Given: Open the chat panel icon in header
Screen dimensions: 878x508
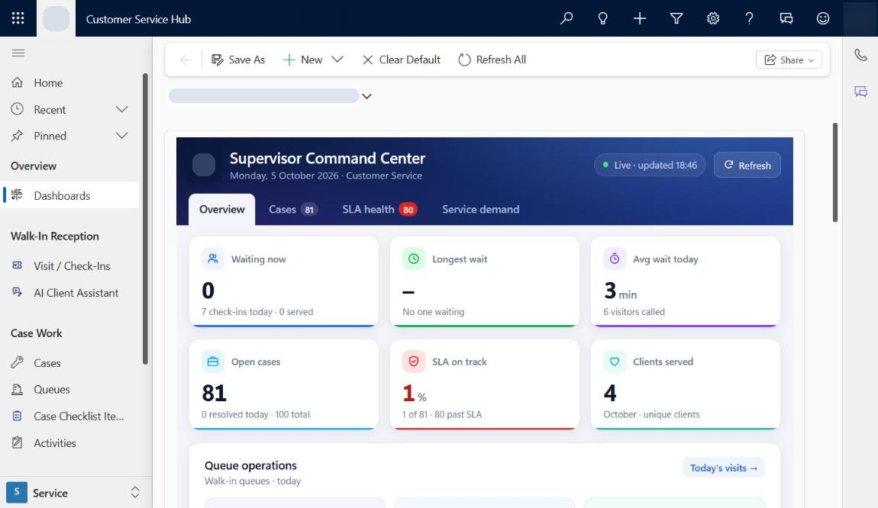Looking at the screenshot, I should pyautogui.click(x=786, y=18).
